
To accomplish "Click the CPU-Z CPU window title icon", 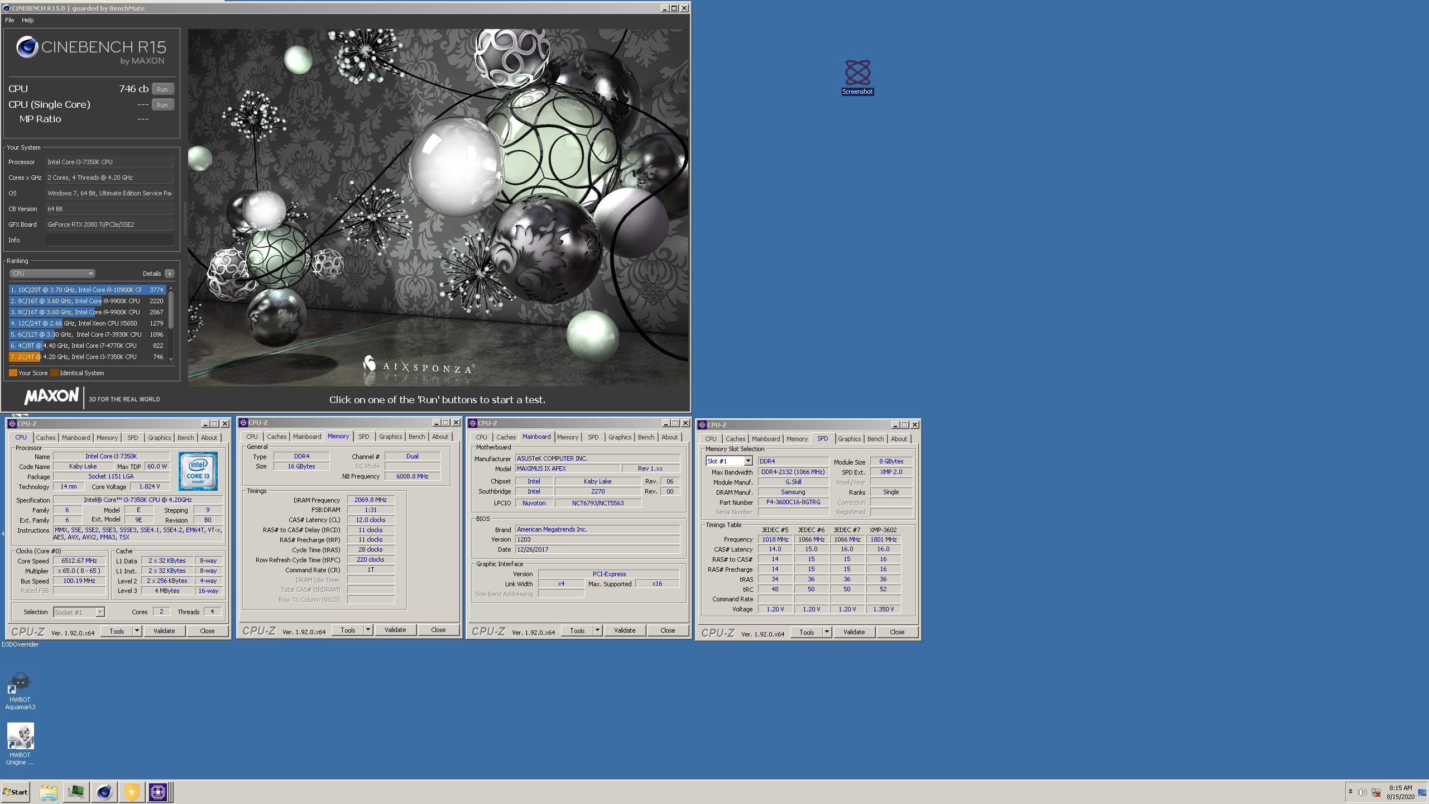I will pyautogui.click(x=12, y=424).
